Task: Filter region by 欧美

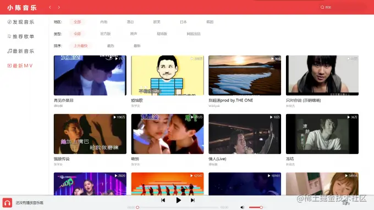Action: click(157, 22)
